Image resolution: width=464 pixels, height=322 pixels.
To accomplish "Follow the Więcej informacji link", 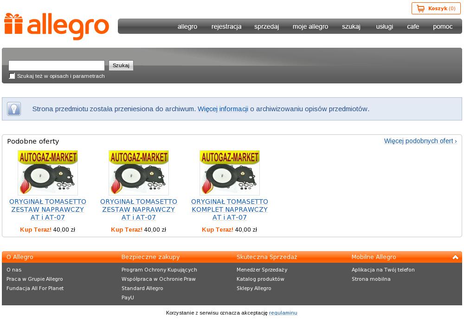I will point(223,109).
